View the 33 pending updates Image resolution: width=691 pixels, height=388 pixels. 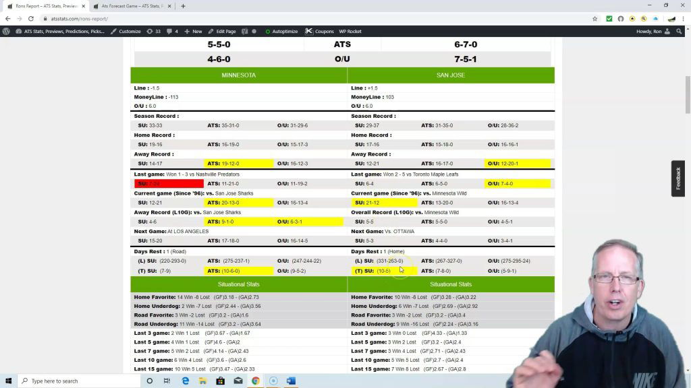tap(153, 31)
